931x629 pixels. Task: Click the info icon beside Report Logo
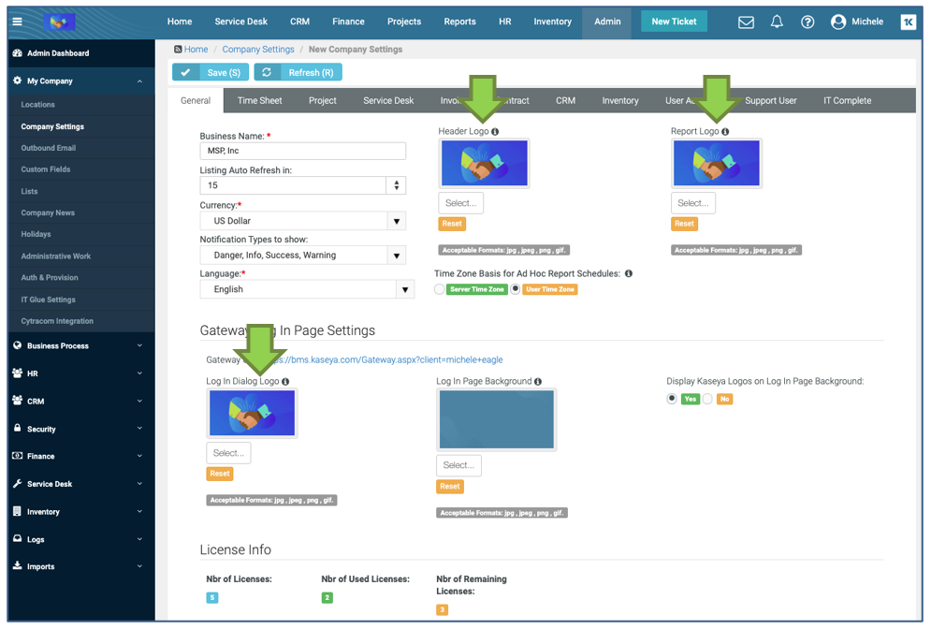pos(725,132)
